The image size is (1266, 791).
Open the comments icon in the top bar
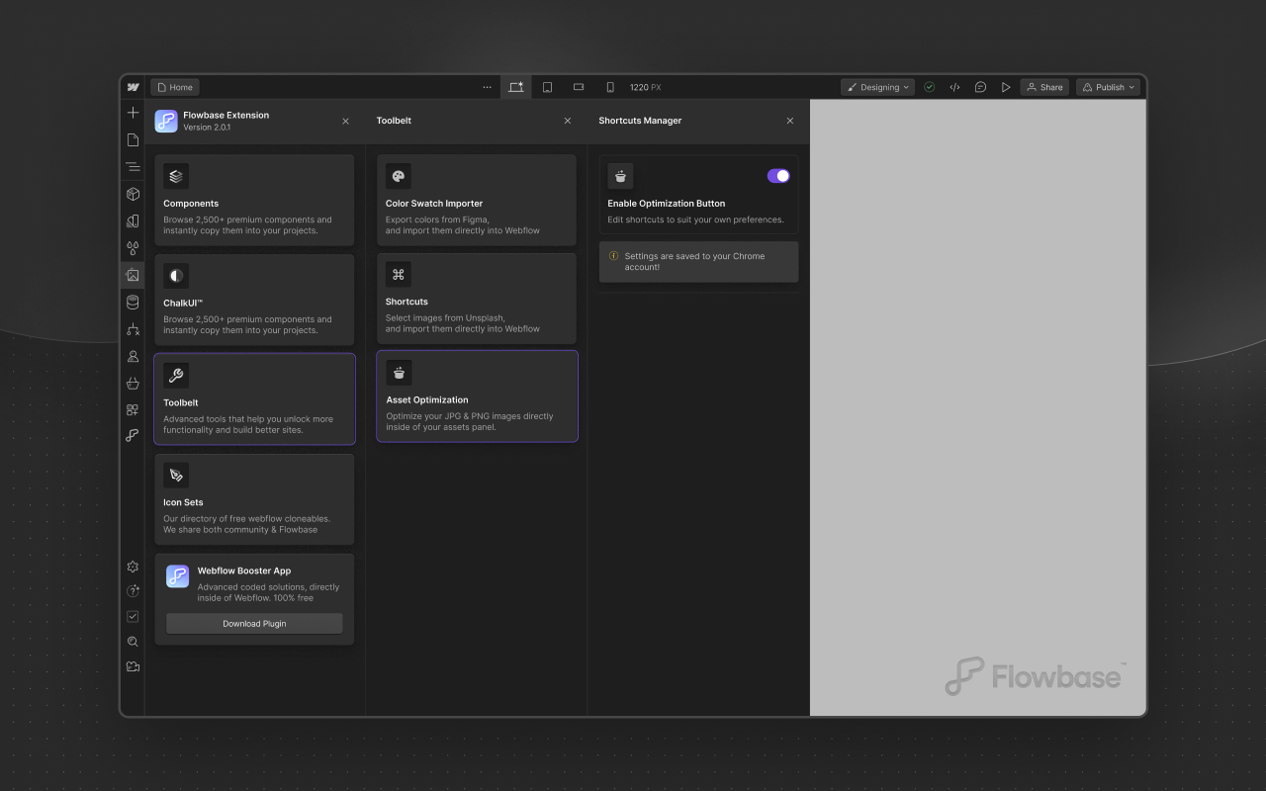coord(980,87)
